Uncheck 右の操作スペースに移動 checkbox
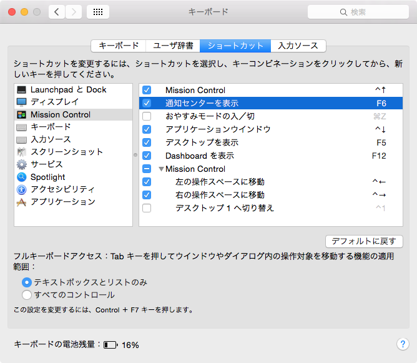Screen dimensions: 417x363 [x=147, y=195]
